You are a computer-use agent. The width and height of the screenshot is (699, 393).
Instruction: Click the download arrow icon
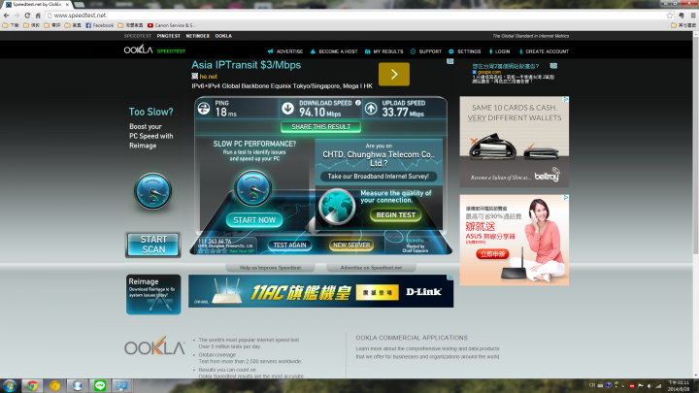[287, 109]
